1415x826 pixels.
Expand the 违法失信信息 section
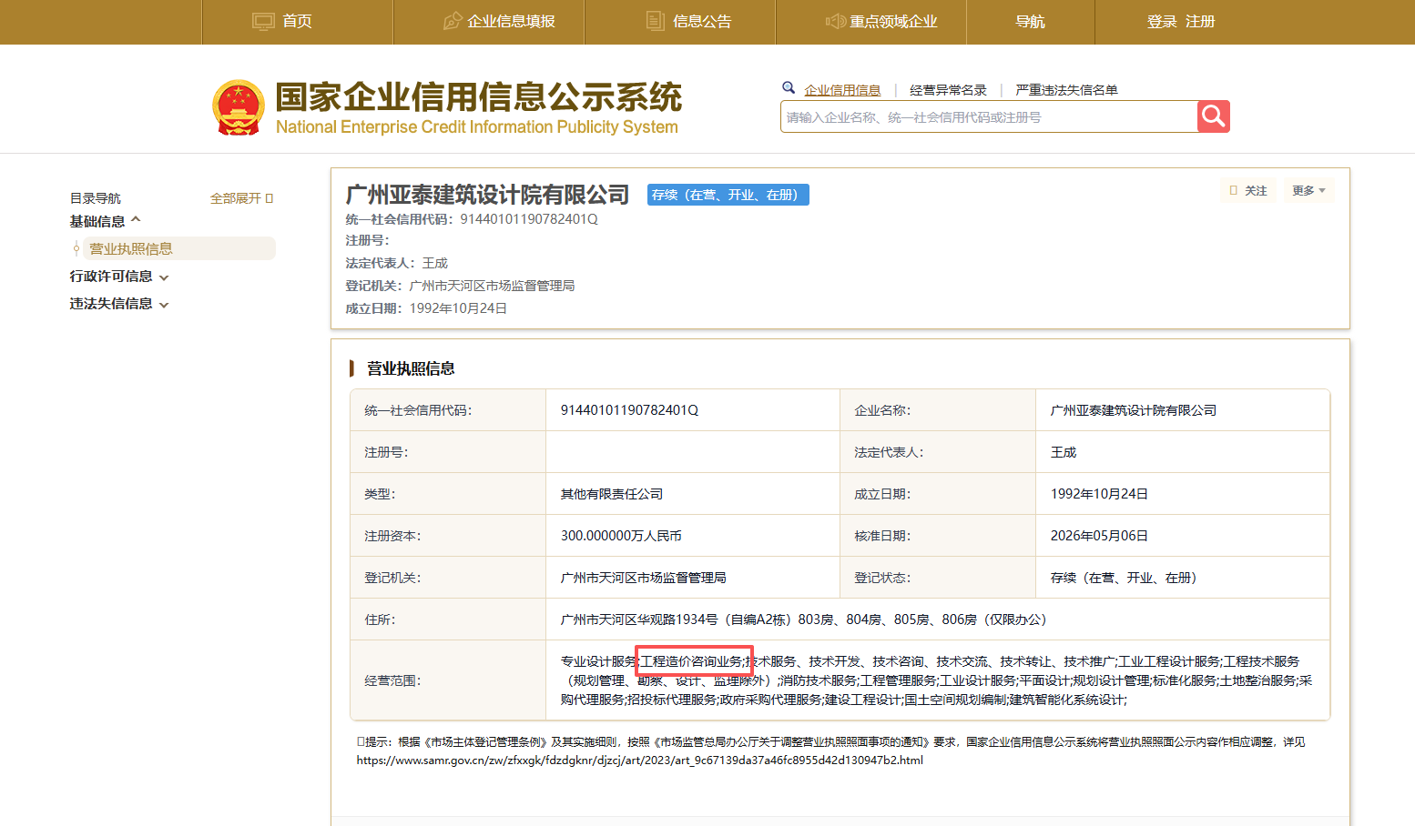pyautogui.click(x=119, y=304)
